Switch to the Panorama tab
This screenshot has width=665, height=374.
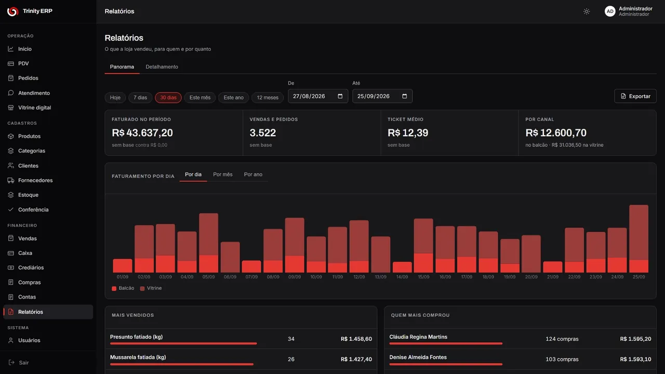point(122,67)
